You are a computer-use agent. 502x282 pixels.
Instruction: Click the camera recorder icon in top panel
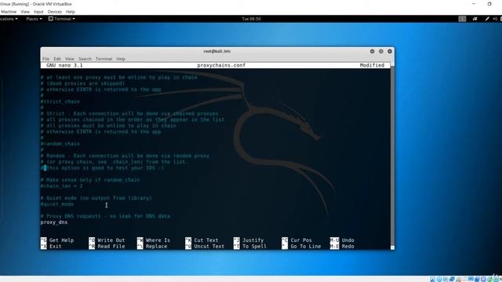click(475, 19)
